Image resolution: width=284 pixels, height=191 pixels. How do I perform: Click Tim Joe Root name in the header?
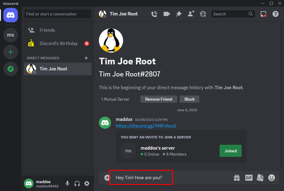(x=124, y=14)
